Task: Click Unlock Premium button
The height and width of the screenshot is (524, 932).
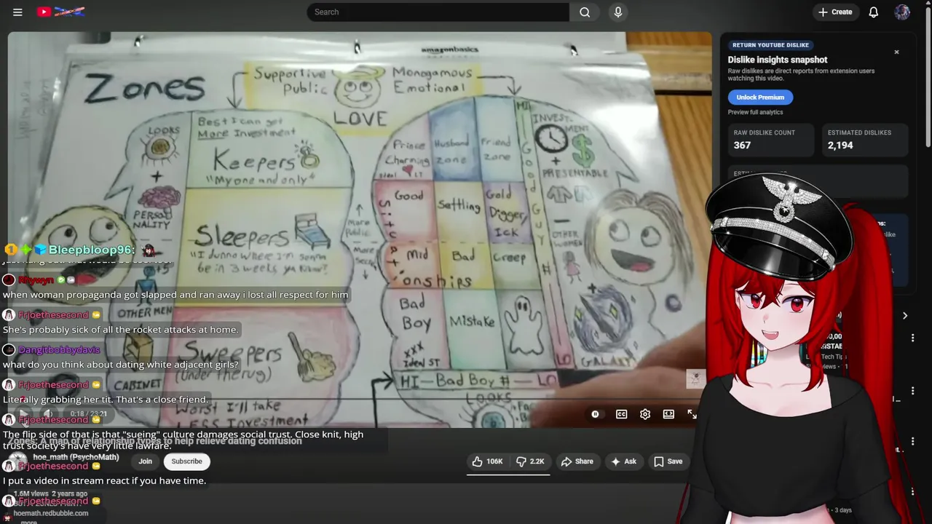Action: tap(760, 97)
